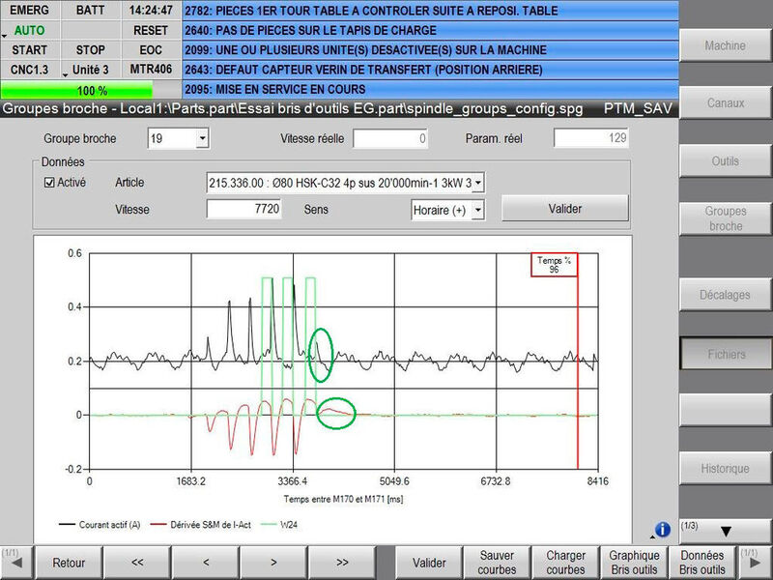
Task: Click the BATT status button
Action: click(x=90, y=11)
